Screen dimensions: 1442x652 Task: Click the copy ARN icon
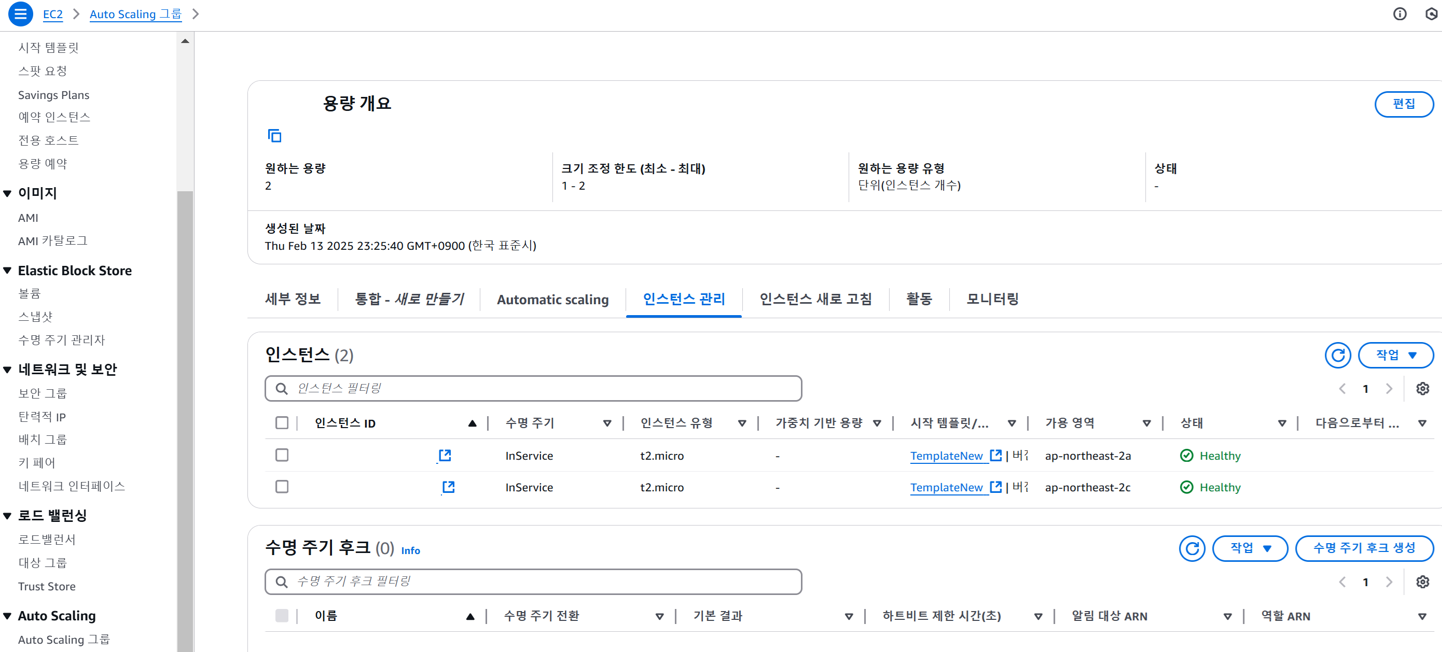click(x=274, y=136)
